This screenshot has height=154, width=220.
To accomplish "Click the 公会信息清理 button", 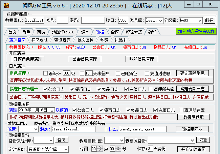I will point(85,59).
